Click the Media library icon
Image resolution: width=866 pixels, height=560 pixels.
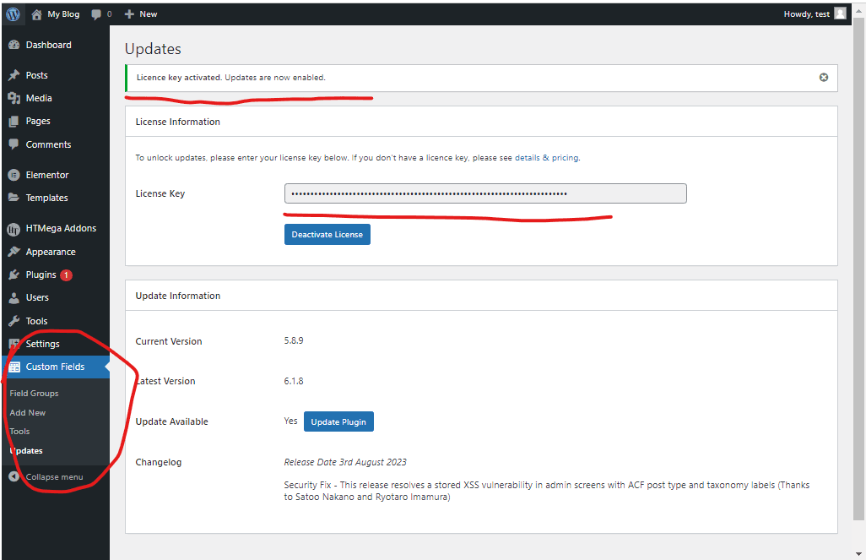pos(14,98)
